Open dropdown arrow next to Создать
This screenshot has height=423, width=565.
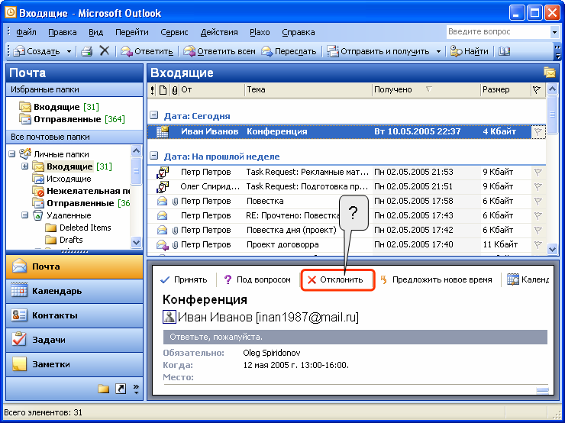click(x=69, y=51)
